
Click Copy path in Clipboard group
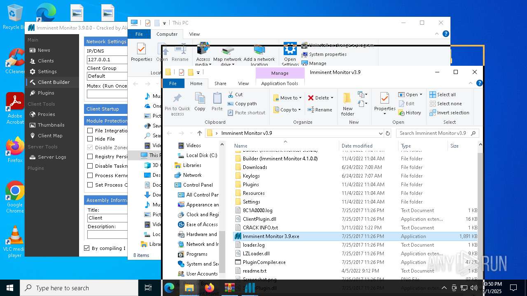pyautogui.click(x=242, y=104)
